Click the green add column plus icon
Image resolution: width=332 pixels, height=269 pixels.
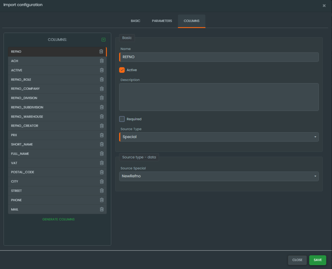tap(103, 40)
